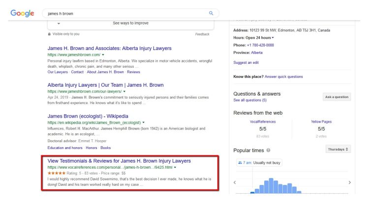Click phone number +1 780-428-0088
The height and width of the screenshot is (204, 365).
[x=260, y=45]
